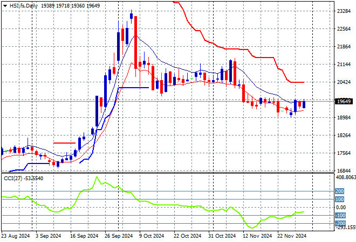Click the CCI -100 level label

[x=339, y=215]
